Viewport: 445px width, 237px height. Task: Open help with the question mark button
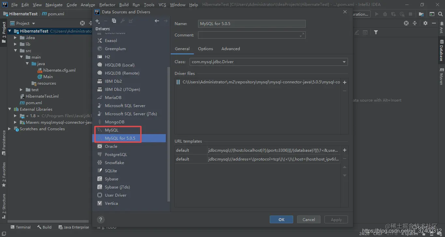tap(101, 219)
